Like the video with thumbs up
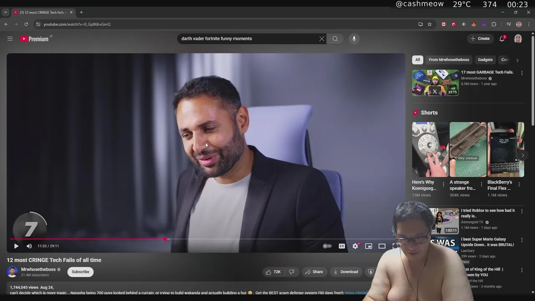Image resolution: width=535 pixels, height=301 pixels. [273, 272]
